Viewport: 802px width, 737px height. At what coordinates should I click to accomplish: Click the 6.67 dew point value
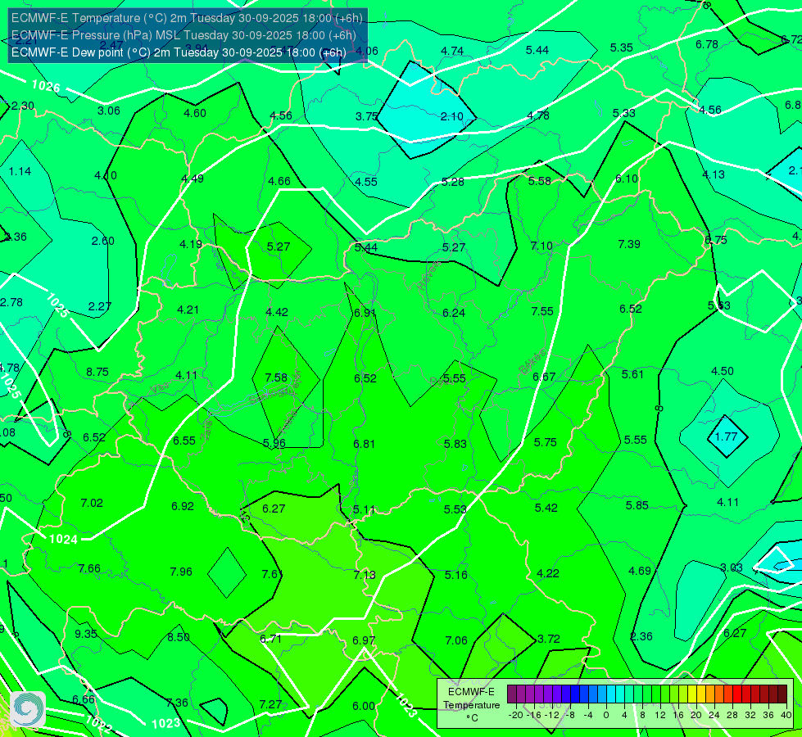pos(544,377)
